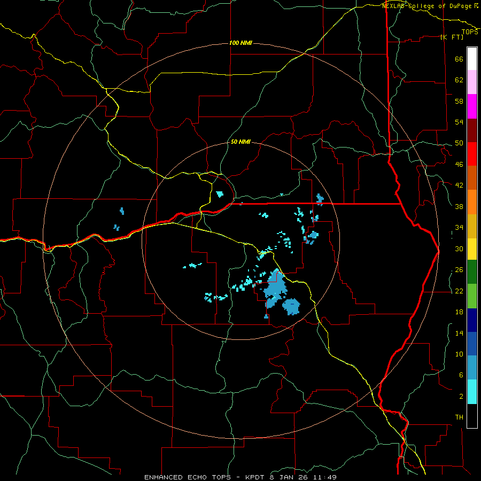Click the cyan legend swatch at 2

point(472,392)
